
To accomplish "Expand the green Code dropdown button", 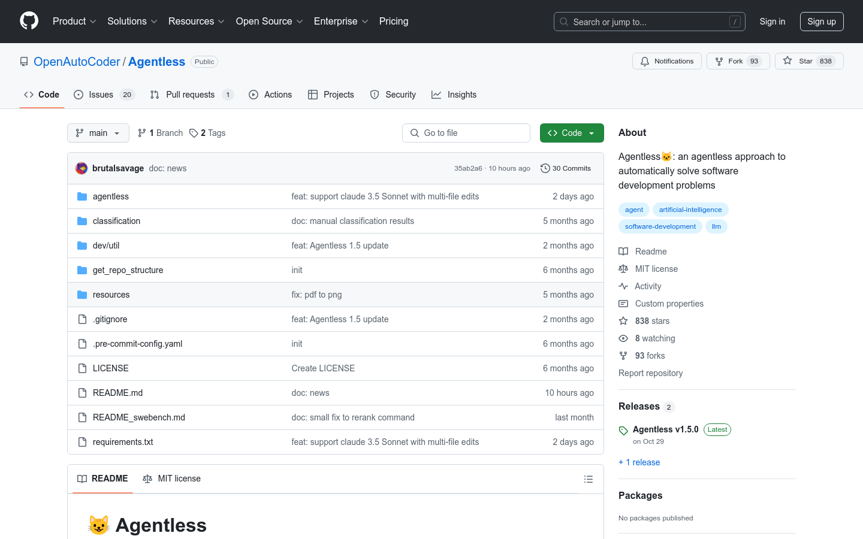I will tap(572, 133).
